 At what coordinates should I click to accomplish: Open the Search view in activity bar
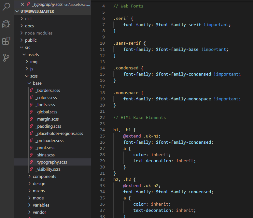[x=6, y=7]
